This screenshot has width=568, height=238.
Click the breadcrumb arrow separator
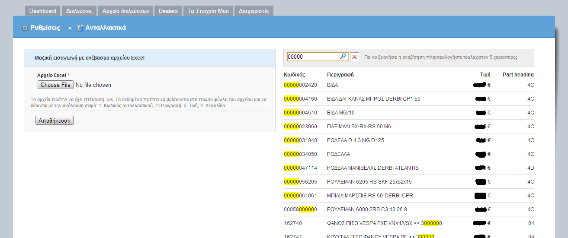point(70,28)
